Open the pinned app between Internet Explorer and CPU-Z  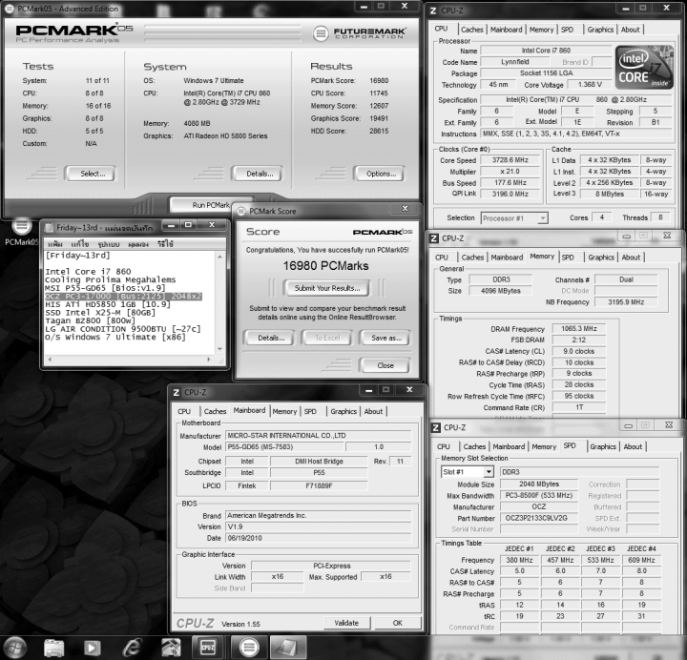click(171, 648)
